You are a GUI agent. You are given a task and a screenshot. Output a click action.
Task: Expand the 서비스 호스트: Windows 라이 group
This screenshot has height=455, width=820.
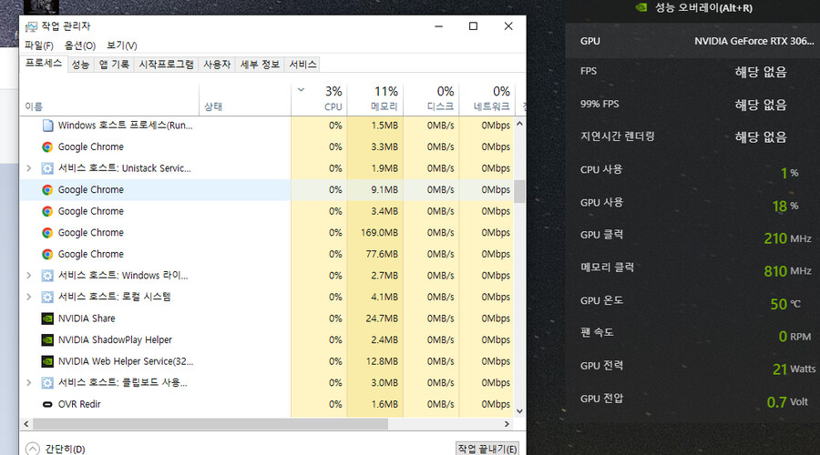[29, 276]
